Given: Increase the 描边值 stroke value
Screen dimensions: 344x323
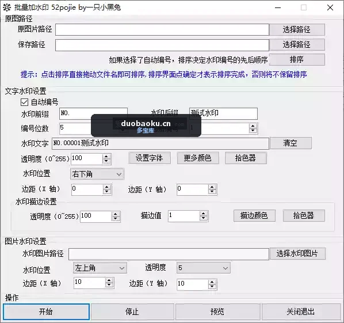Looking at the screenshot, I should pyautogui.click(x=204, y=214).
